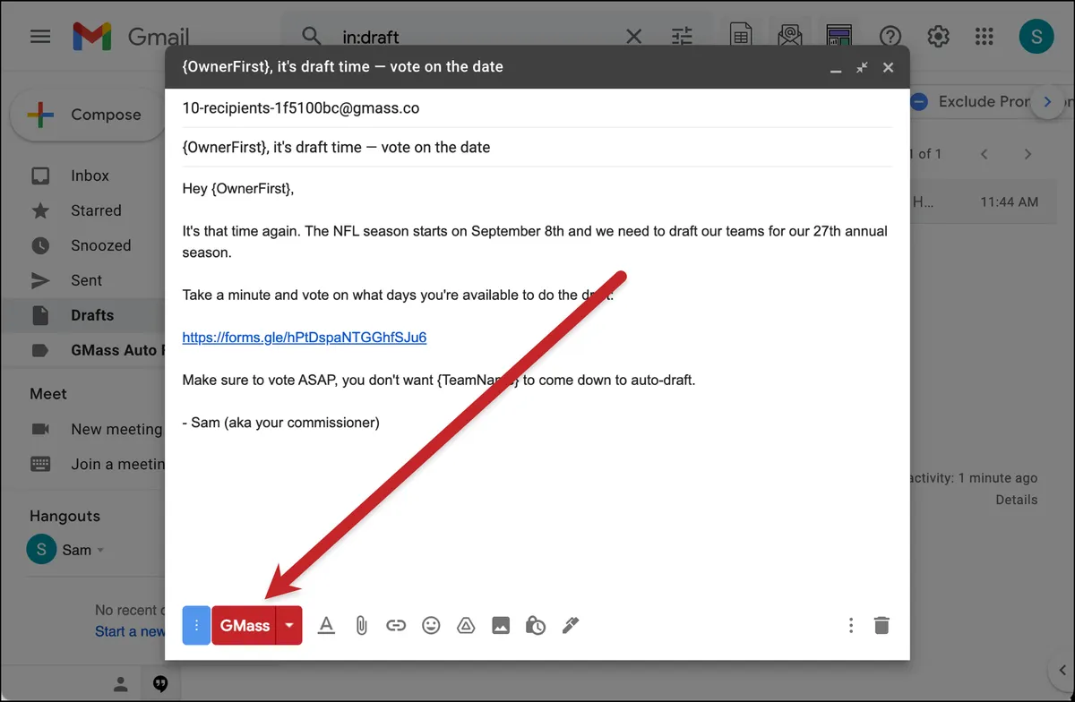Insert emoji smiley icon
Viewport: 1075px width, 702px height.
431,626
